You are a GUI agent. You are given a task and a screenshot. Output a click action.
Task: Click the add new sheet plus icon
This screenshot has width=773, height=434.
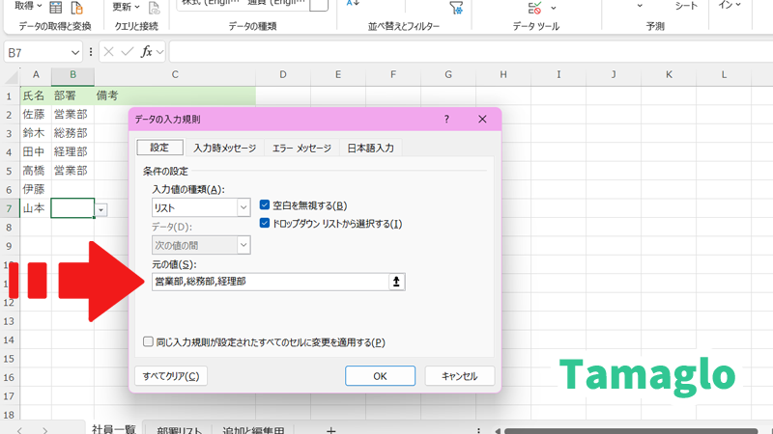pos(330,430)
